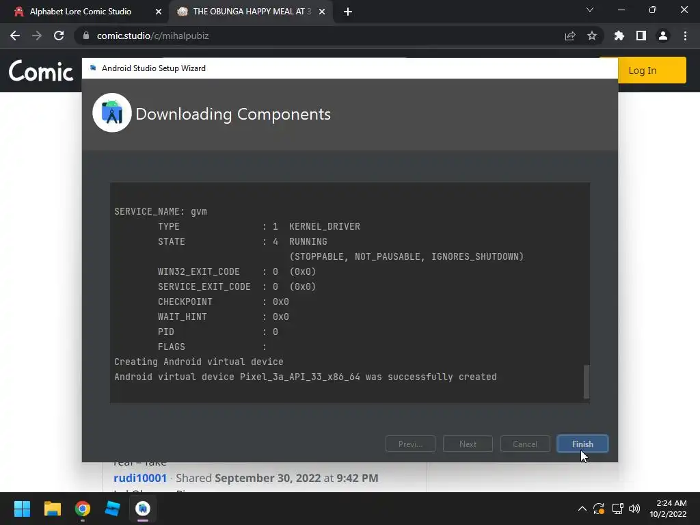The width and height of the screenshot is (700, 525).
Task: Switch to THE OBUNGA HAPPY MEAL tab
Action: 252,12
